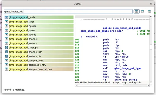Click the gimp_image_get_type call reference
This screenshot has width=156, height=95.
tap(128, 68)
